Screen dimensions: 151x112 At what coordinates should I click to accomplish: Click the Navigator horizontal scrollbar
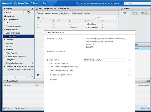pos(18,77)
